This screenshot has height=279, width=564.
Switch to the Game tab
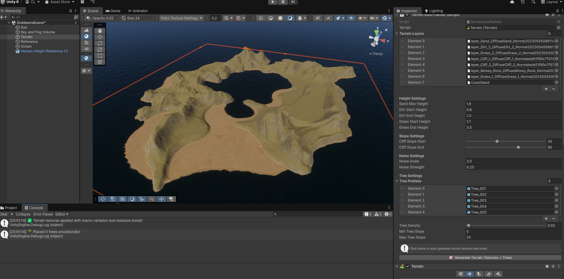click(113, 11)
